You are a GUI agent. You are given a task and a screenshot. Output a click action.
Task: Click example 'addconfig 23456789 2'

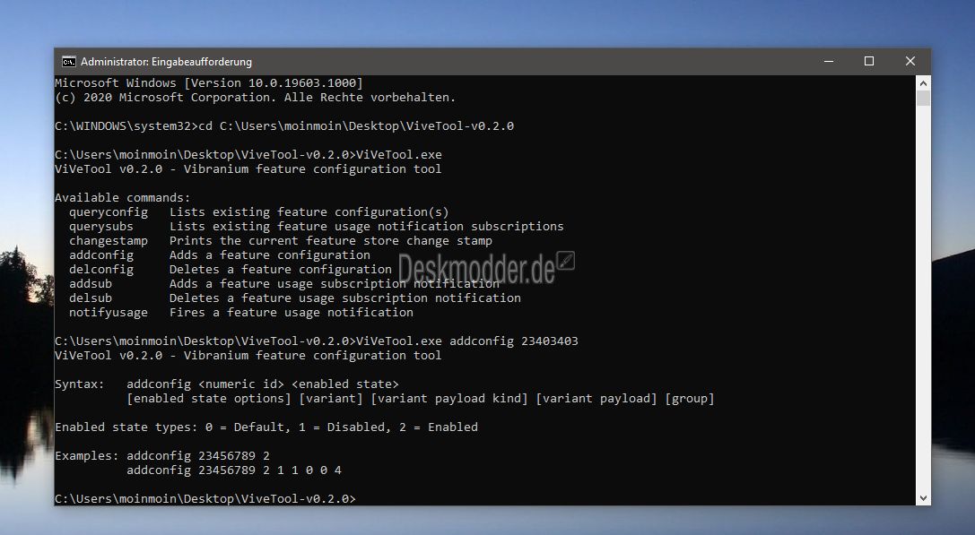click(x=197, y=455)
